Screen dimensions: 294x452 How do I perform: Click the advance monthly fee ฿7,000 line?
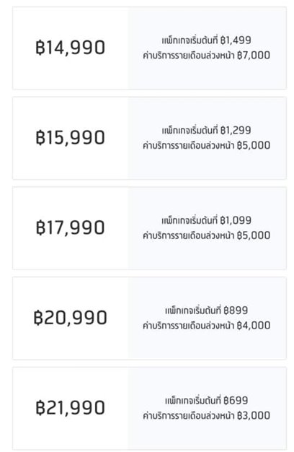click(x=207, y=55)
